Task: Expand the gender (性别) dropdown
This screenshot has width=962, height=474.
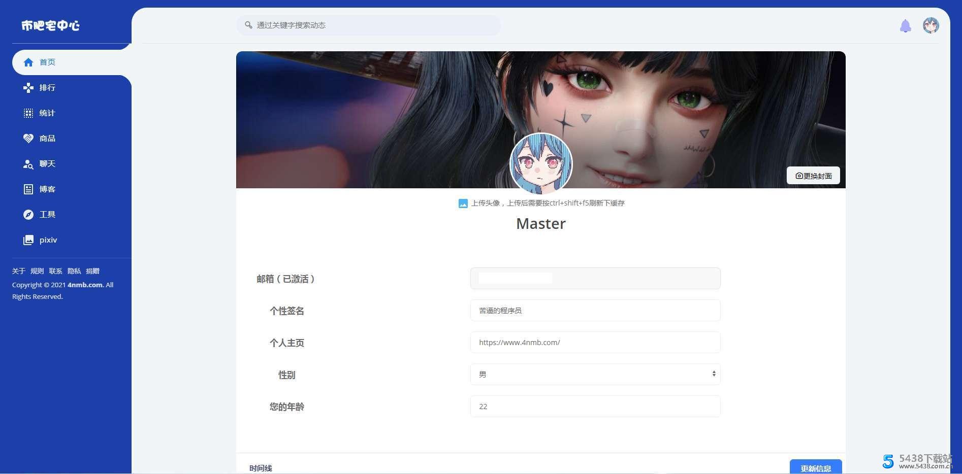Action: click(595, 375)
